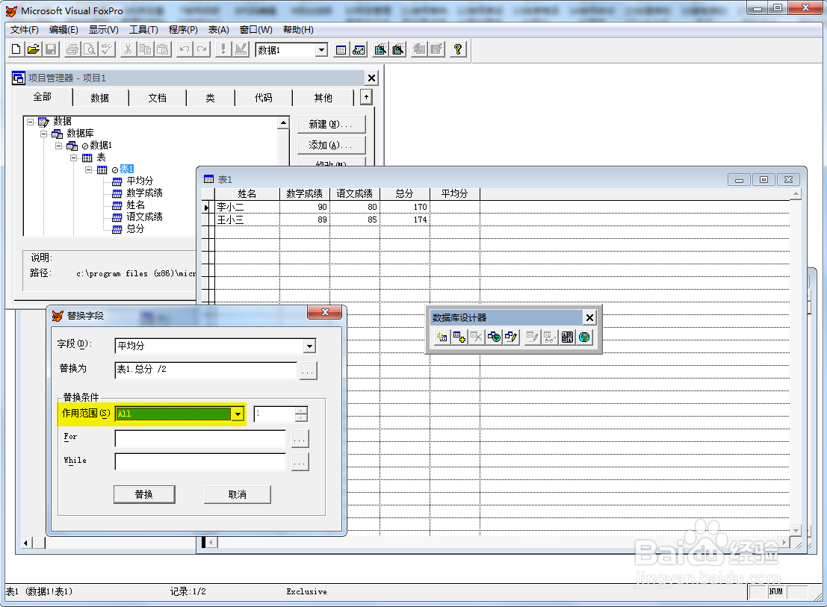Click the 替换 button in the dialog
This screenshot has width=827, height=607.
pos(144,494)
